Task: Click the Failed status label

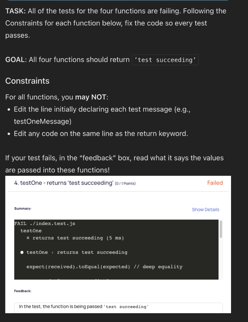Action: tap(215, 183)
